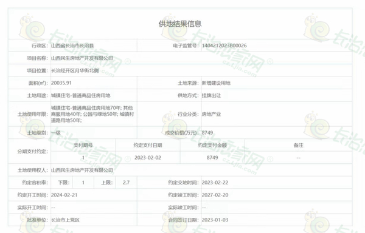Select the electronic supervision number 1404212023B00026
Viewport: 365px width, 233px height.
click(224, 46)
